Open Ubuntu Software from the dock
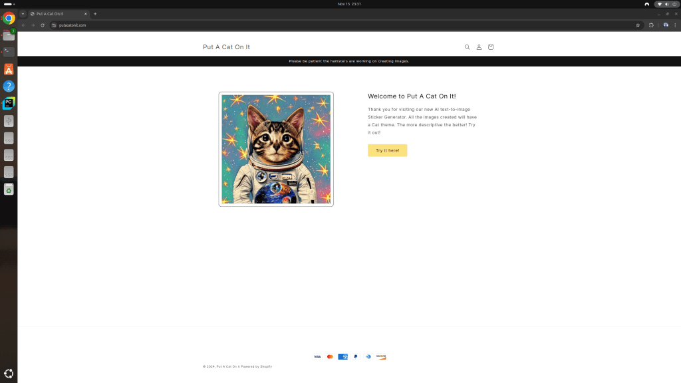 tap(9, 69)
